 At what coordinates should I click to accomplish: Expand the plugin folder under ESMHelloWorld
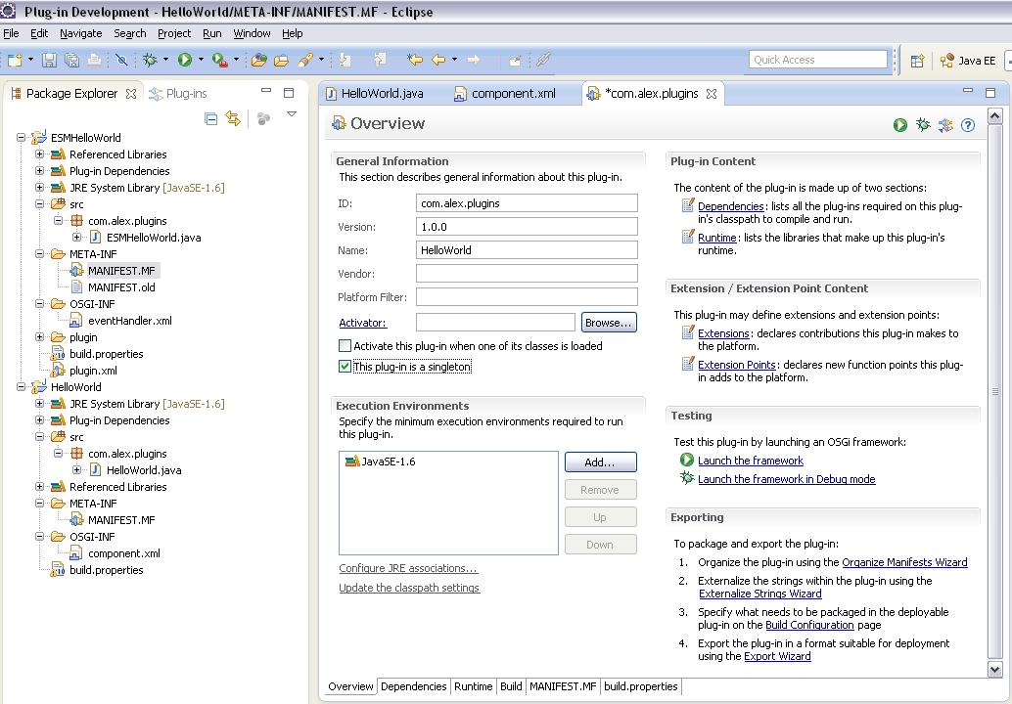[40, 336]
